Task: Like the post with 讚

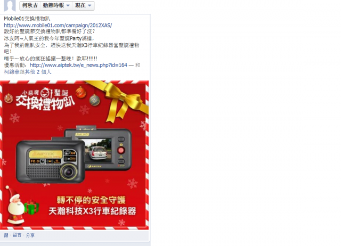Action: point(6,235)
